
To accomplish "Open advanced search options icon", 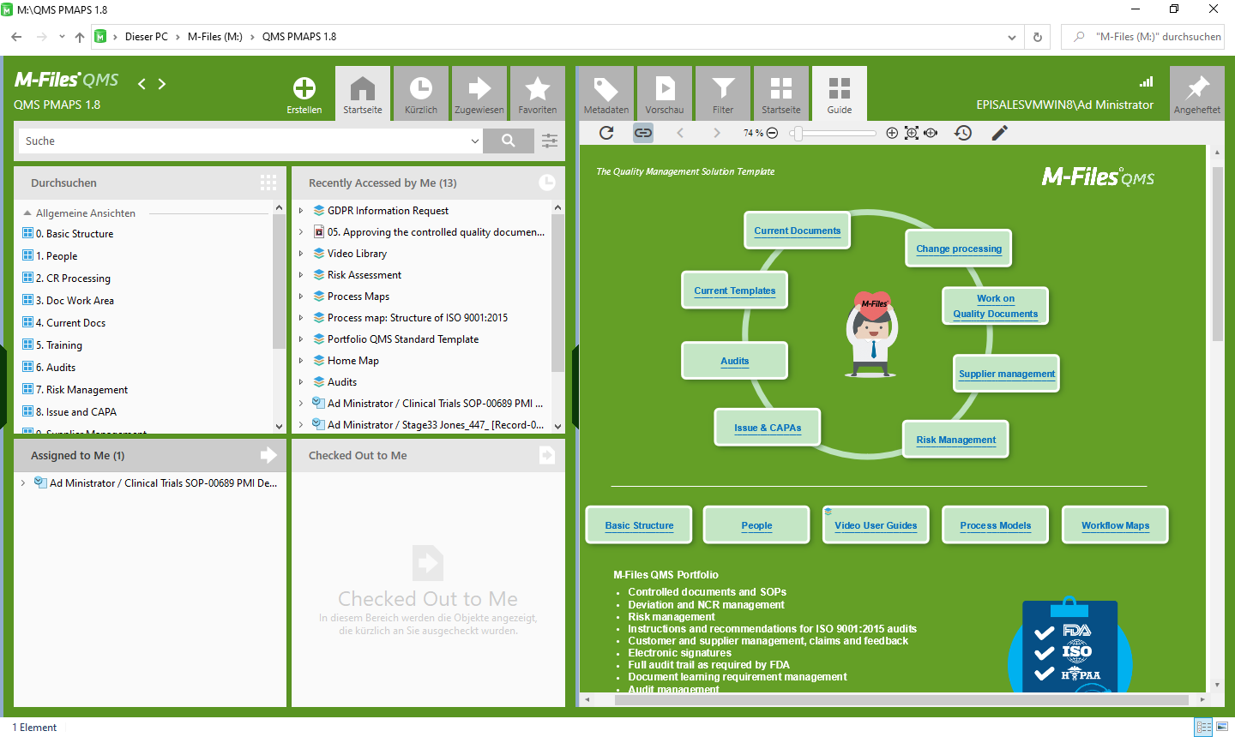I will click(550, 141).
